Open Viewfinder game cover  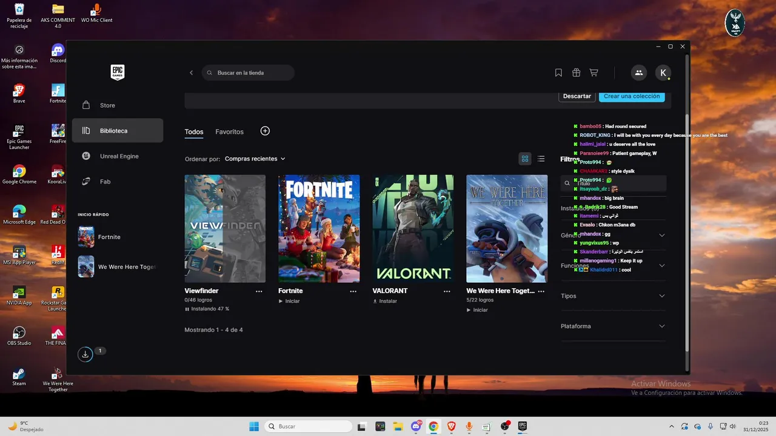coord(225,229)
